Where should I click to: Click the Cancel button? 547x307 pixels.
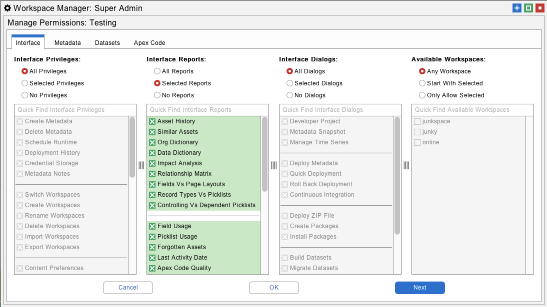[128, 288]
